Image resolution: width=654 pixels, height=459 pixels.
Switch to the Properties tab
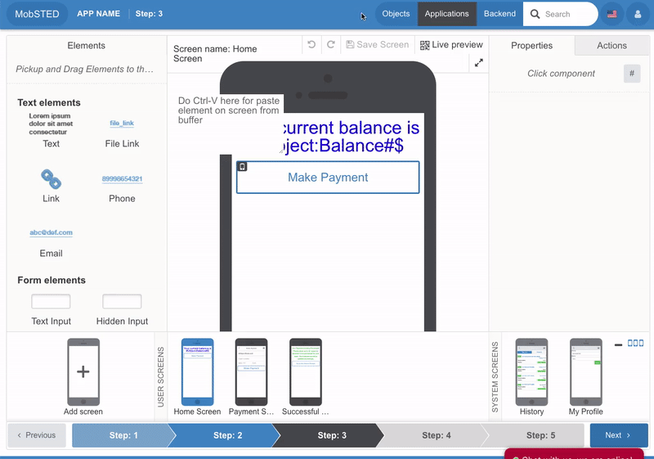coord(532,46)
